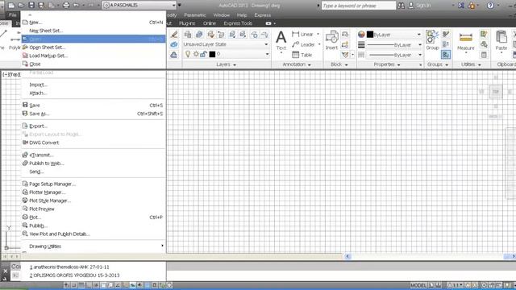This screenshot has height=290, width=516.
Task: Switch to the Online ribbon tab
Action: (210, 23)
